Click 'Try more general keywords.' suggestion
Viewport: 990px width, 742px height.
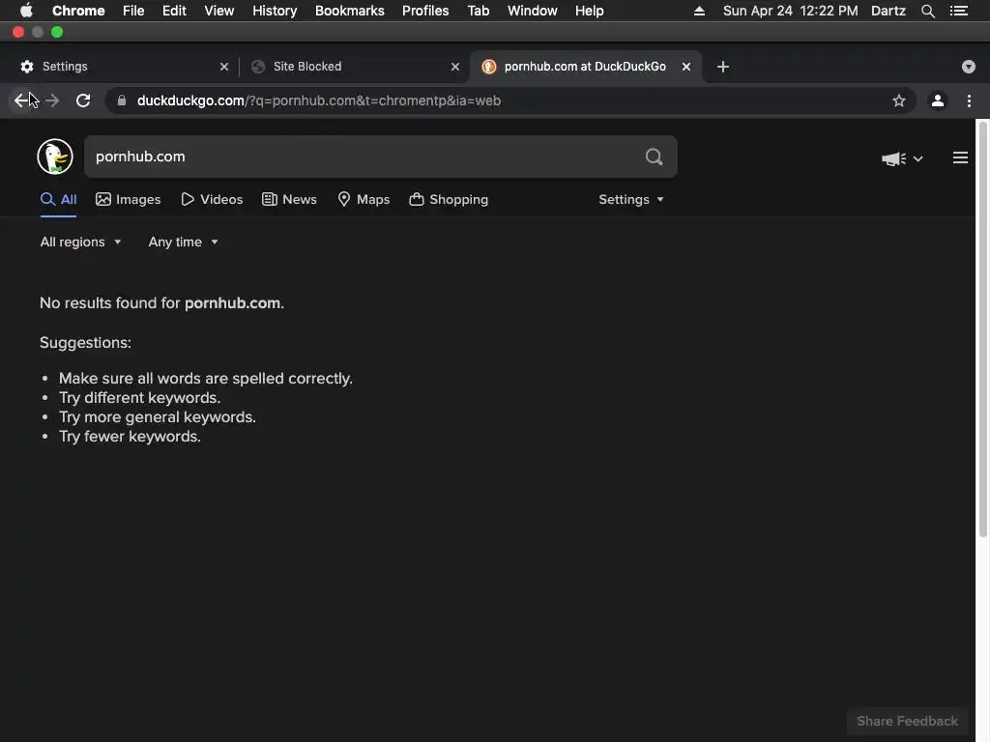tap(158, 417)
